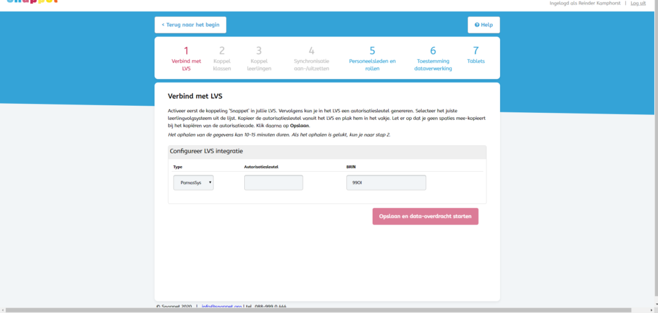Open Help via the question mark button
Screen dimensions: 658x313
[483, 25]
